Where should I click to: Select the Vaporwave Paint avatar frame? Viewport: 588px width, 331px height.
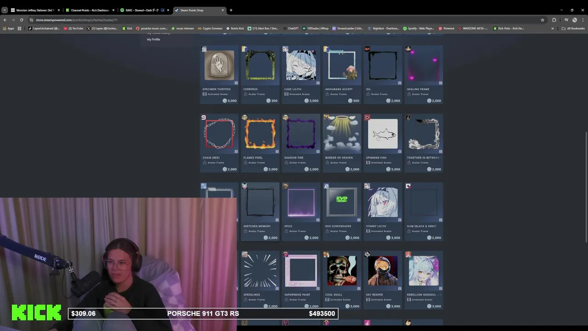(x=301, y=280)
